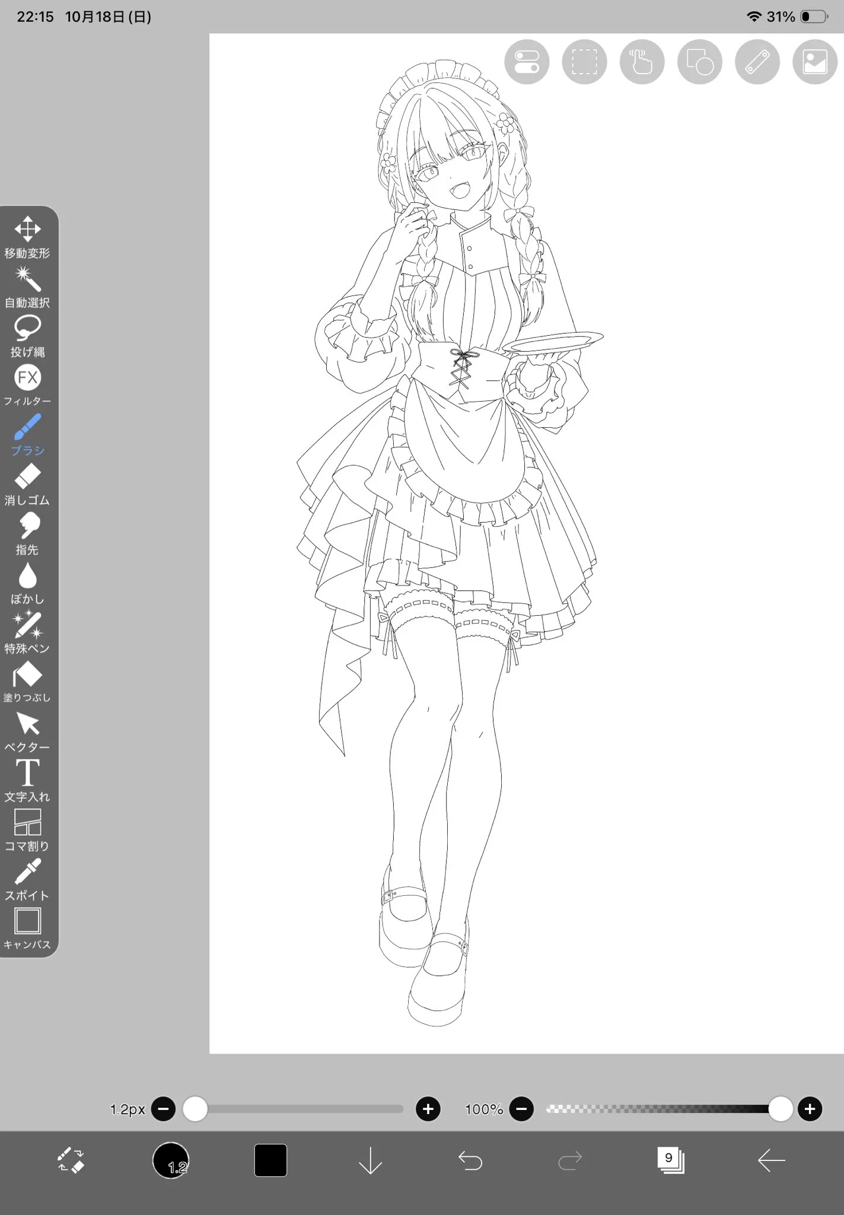Decrease opacity with minus button
Image resolution: width=844 pixels, height=1215 pixels.
522,1109
